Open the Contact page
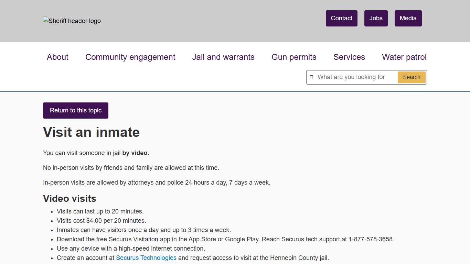Screen dimensions: 470x264 [341, 18]
